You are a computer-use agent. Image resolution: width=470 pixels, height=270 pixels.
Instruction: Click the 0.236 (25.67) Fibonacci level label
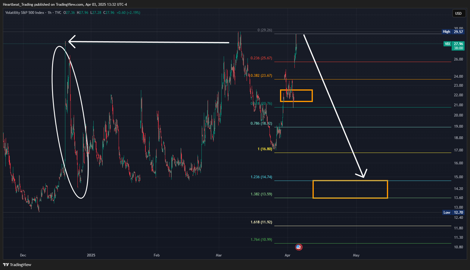click(261, 58)
